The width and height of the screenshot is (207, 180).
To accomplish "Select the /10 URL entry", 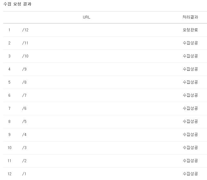I will (25, 56).
